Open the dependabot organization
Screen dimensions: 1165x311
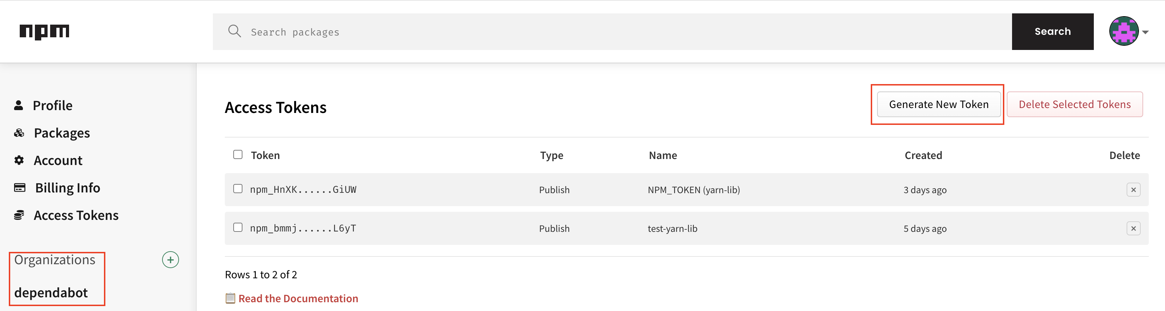(x=51, y=292)
